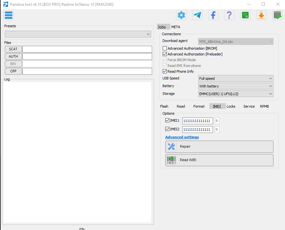Uncheck the IMEI2 checkbox
285x230 pixels.
pos(167,129)
